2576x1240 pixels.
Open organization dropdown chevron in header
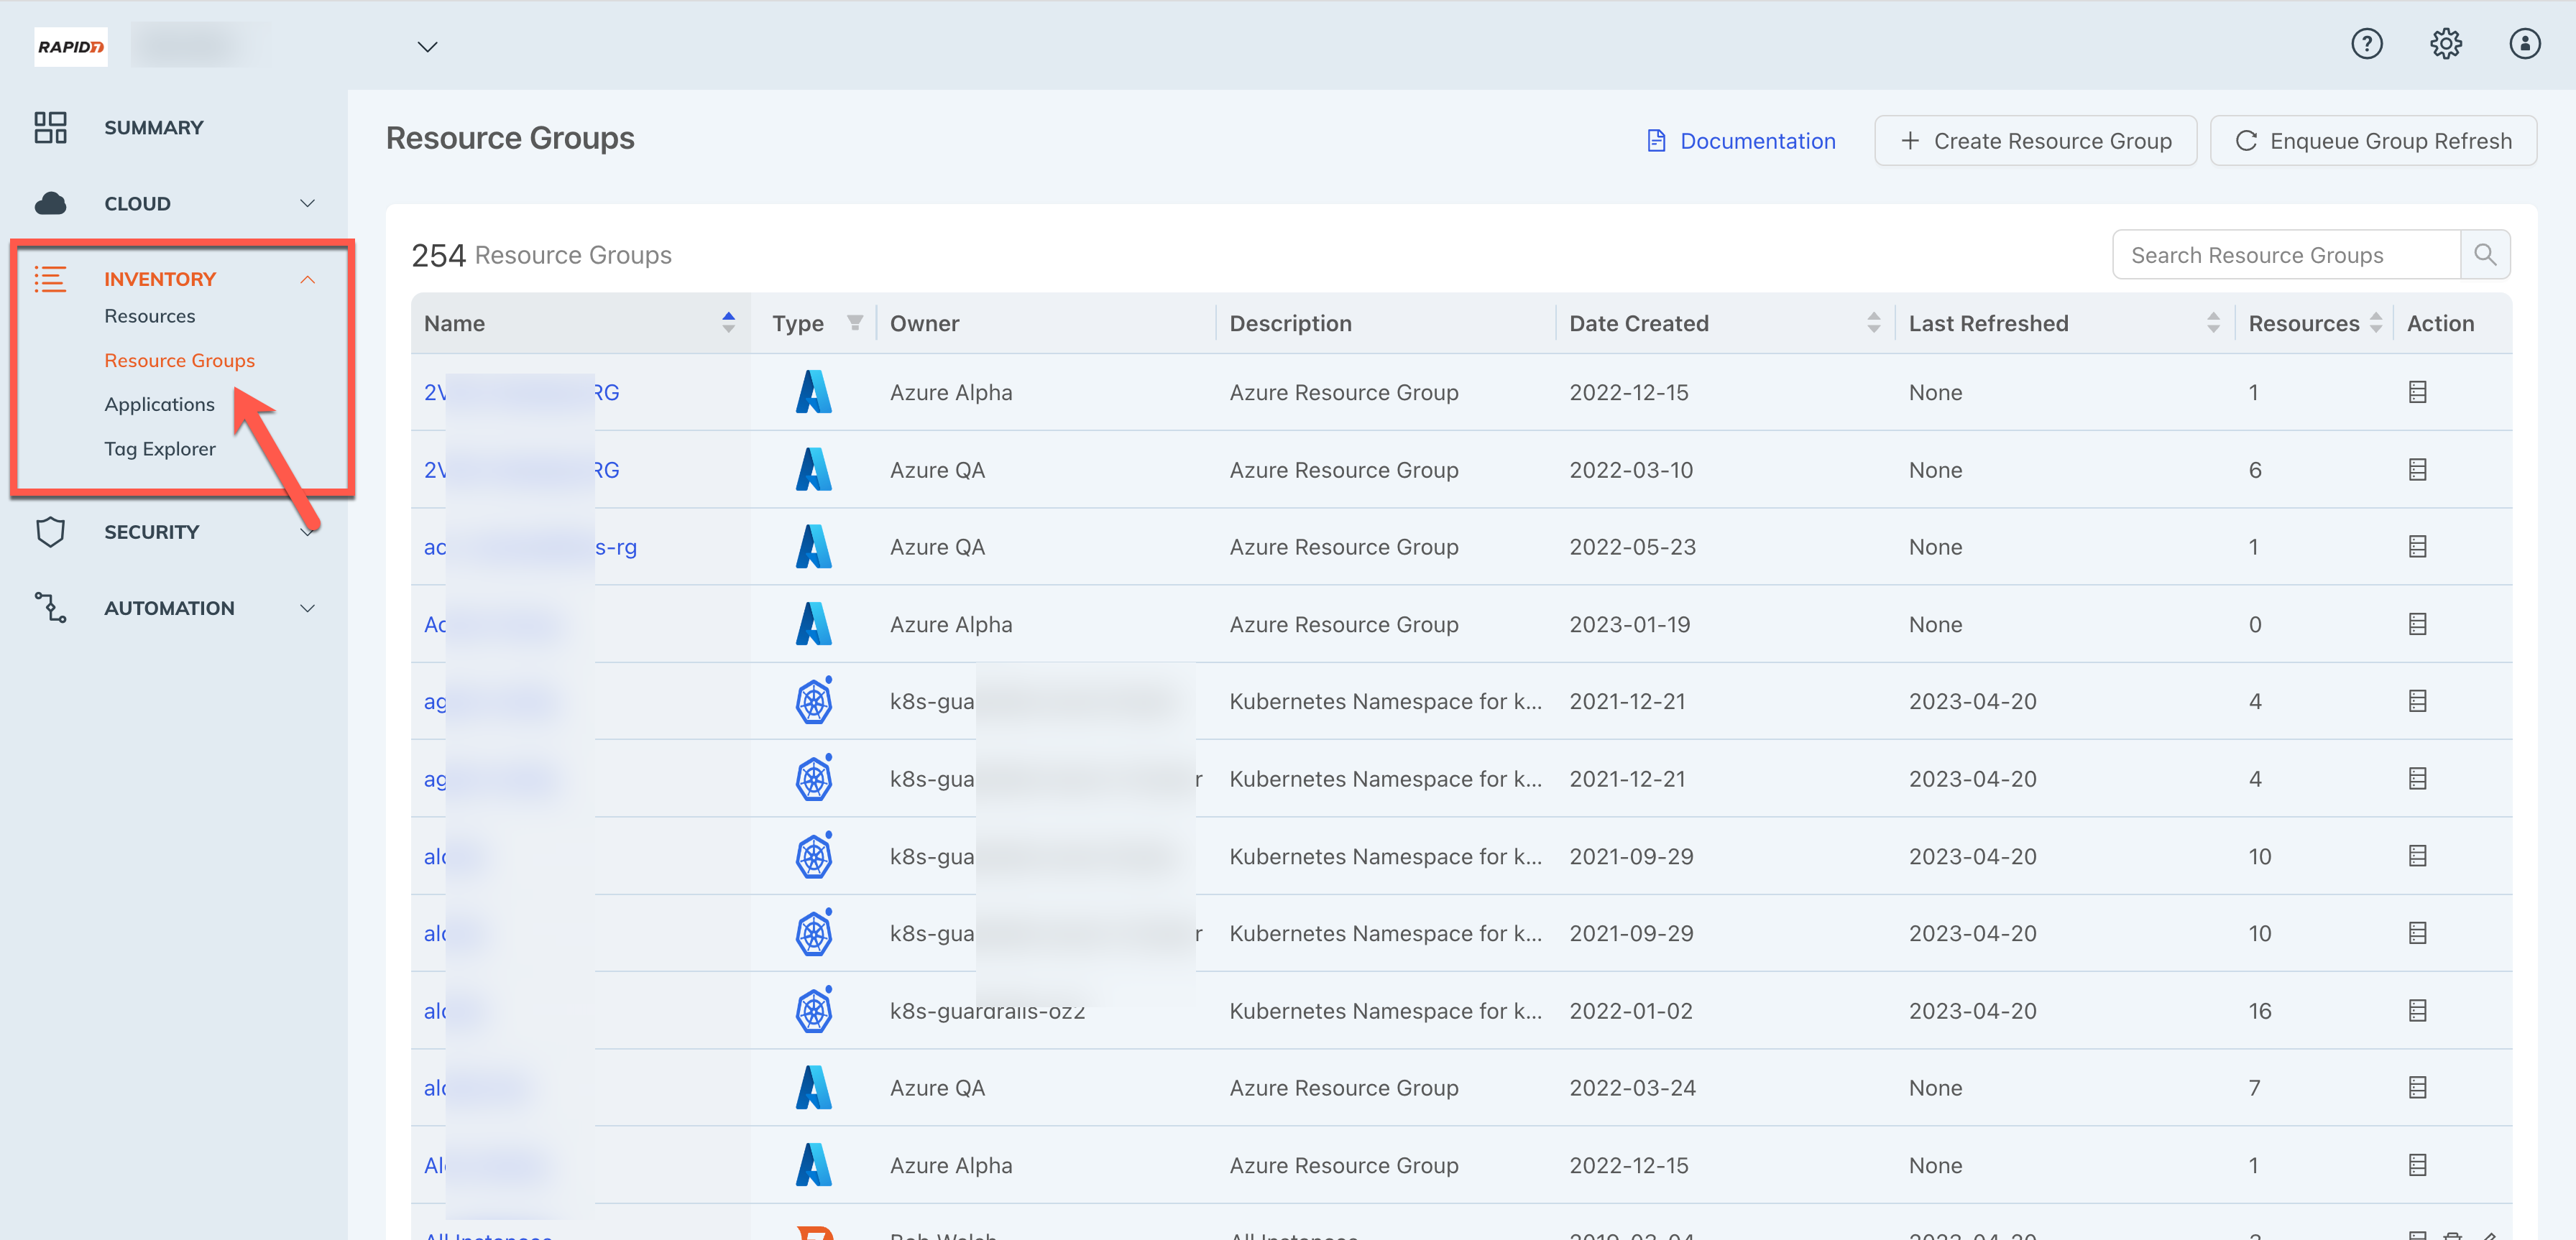[x=427, y=47]
